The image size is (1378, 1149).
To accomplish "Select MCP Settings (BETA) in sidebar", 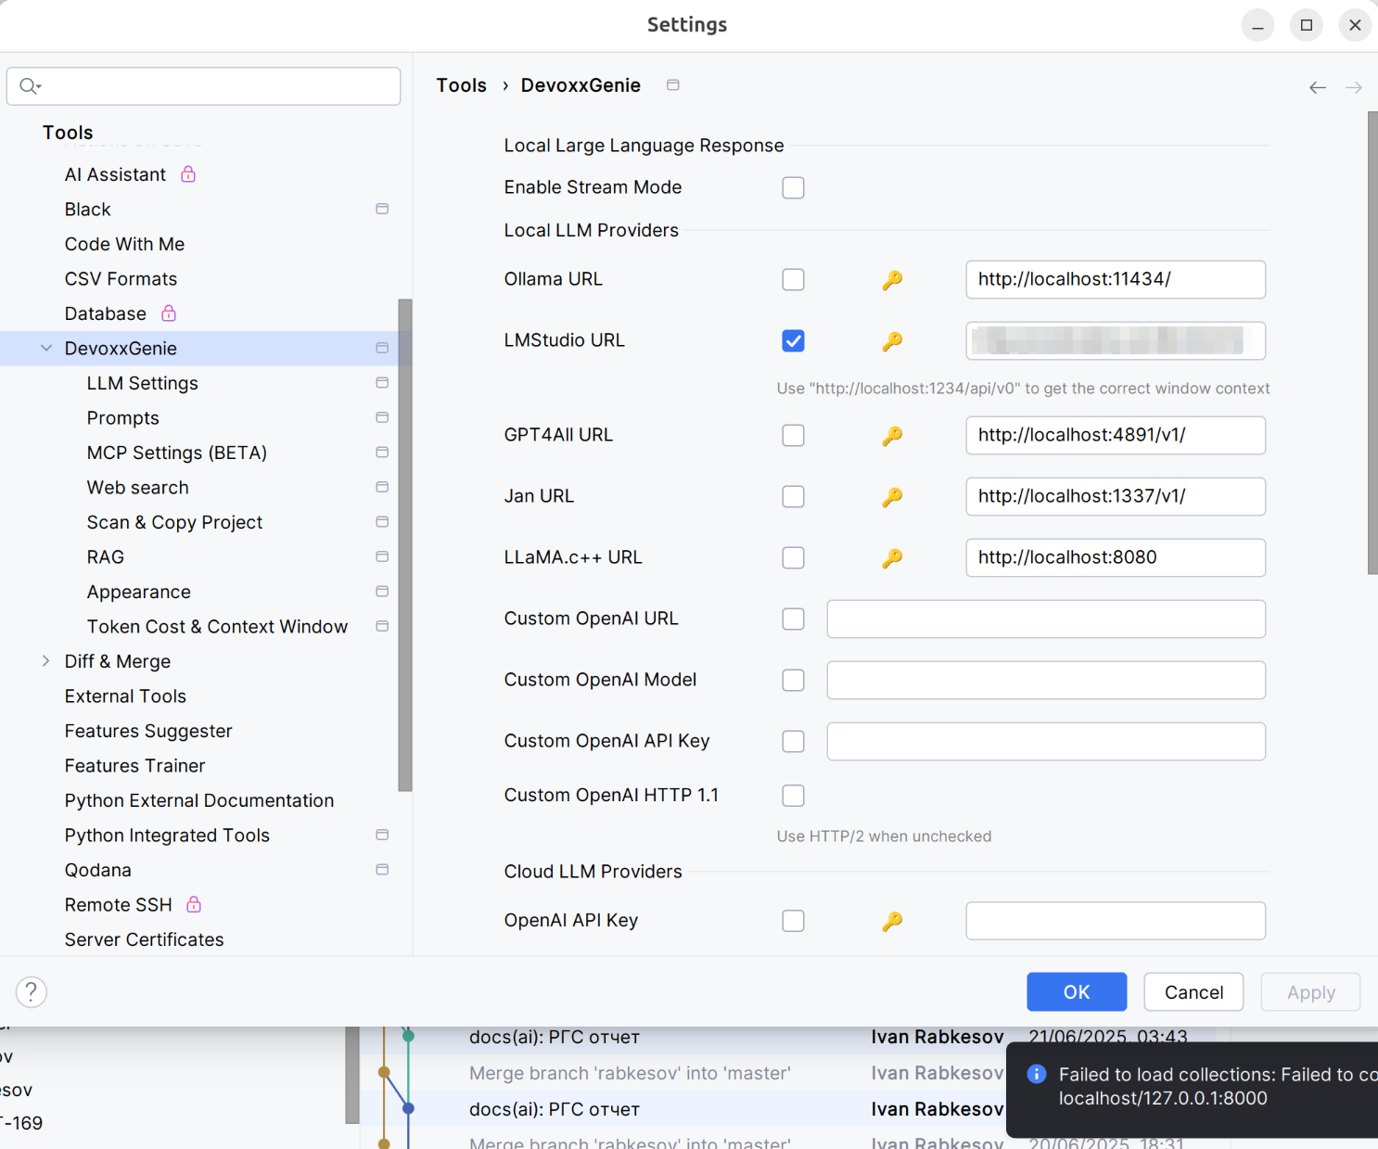I will click(x=176, y=453).
